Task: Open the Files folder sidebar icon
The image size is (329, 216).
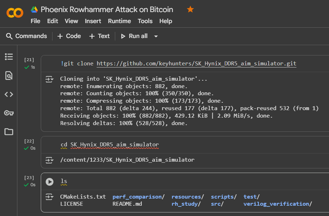Action: point(8,132)
